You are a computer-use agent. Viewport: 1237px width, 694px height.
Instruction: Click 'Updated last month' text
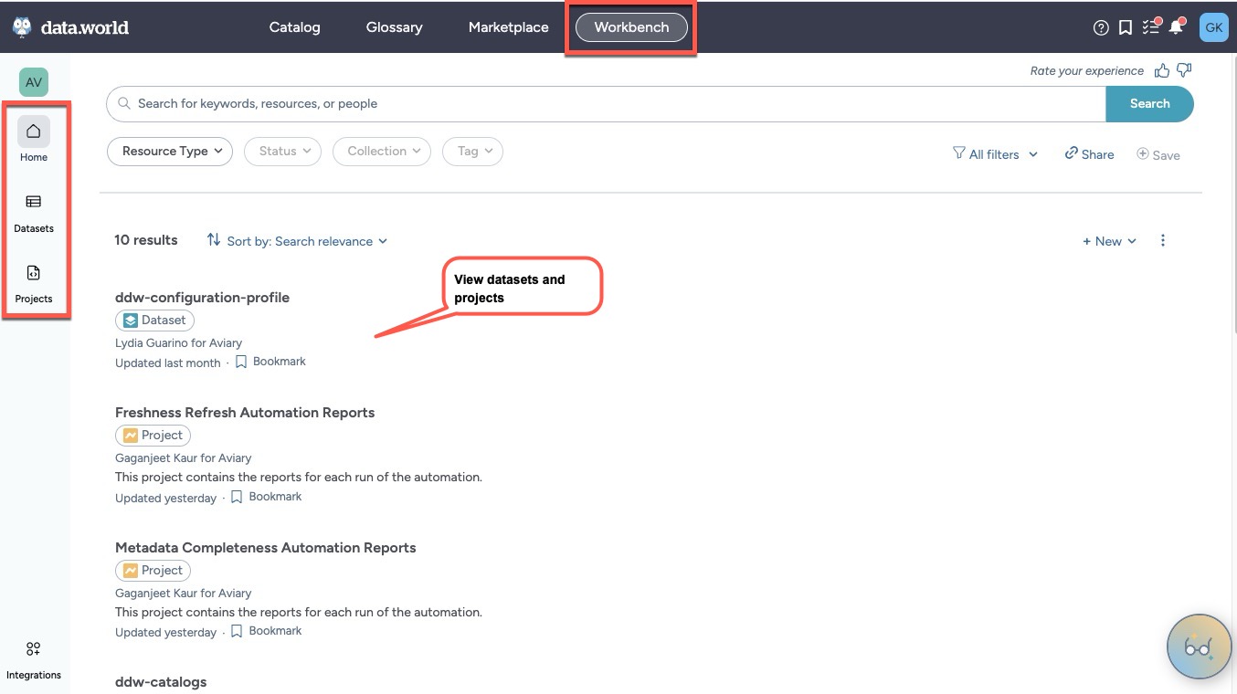(x=168, y=363)
